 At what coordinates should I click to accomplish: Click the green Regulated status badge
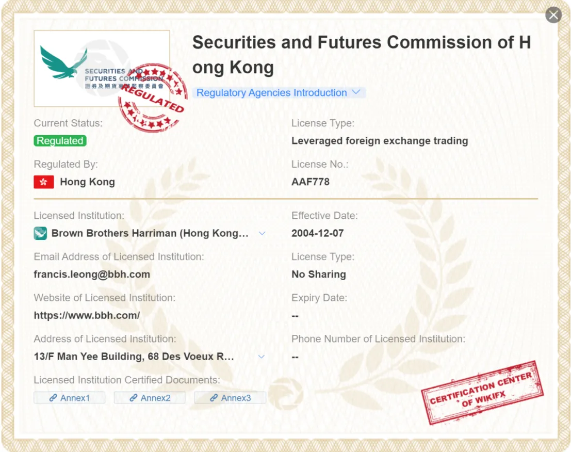[x=60, y=140]
